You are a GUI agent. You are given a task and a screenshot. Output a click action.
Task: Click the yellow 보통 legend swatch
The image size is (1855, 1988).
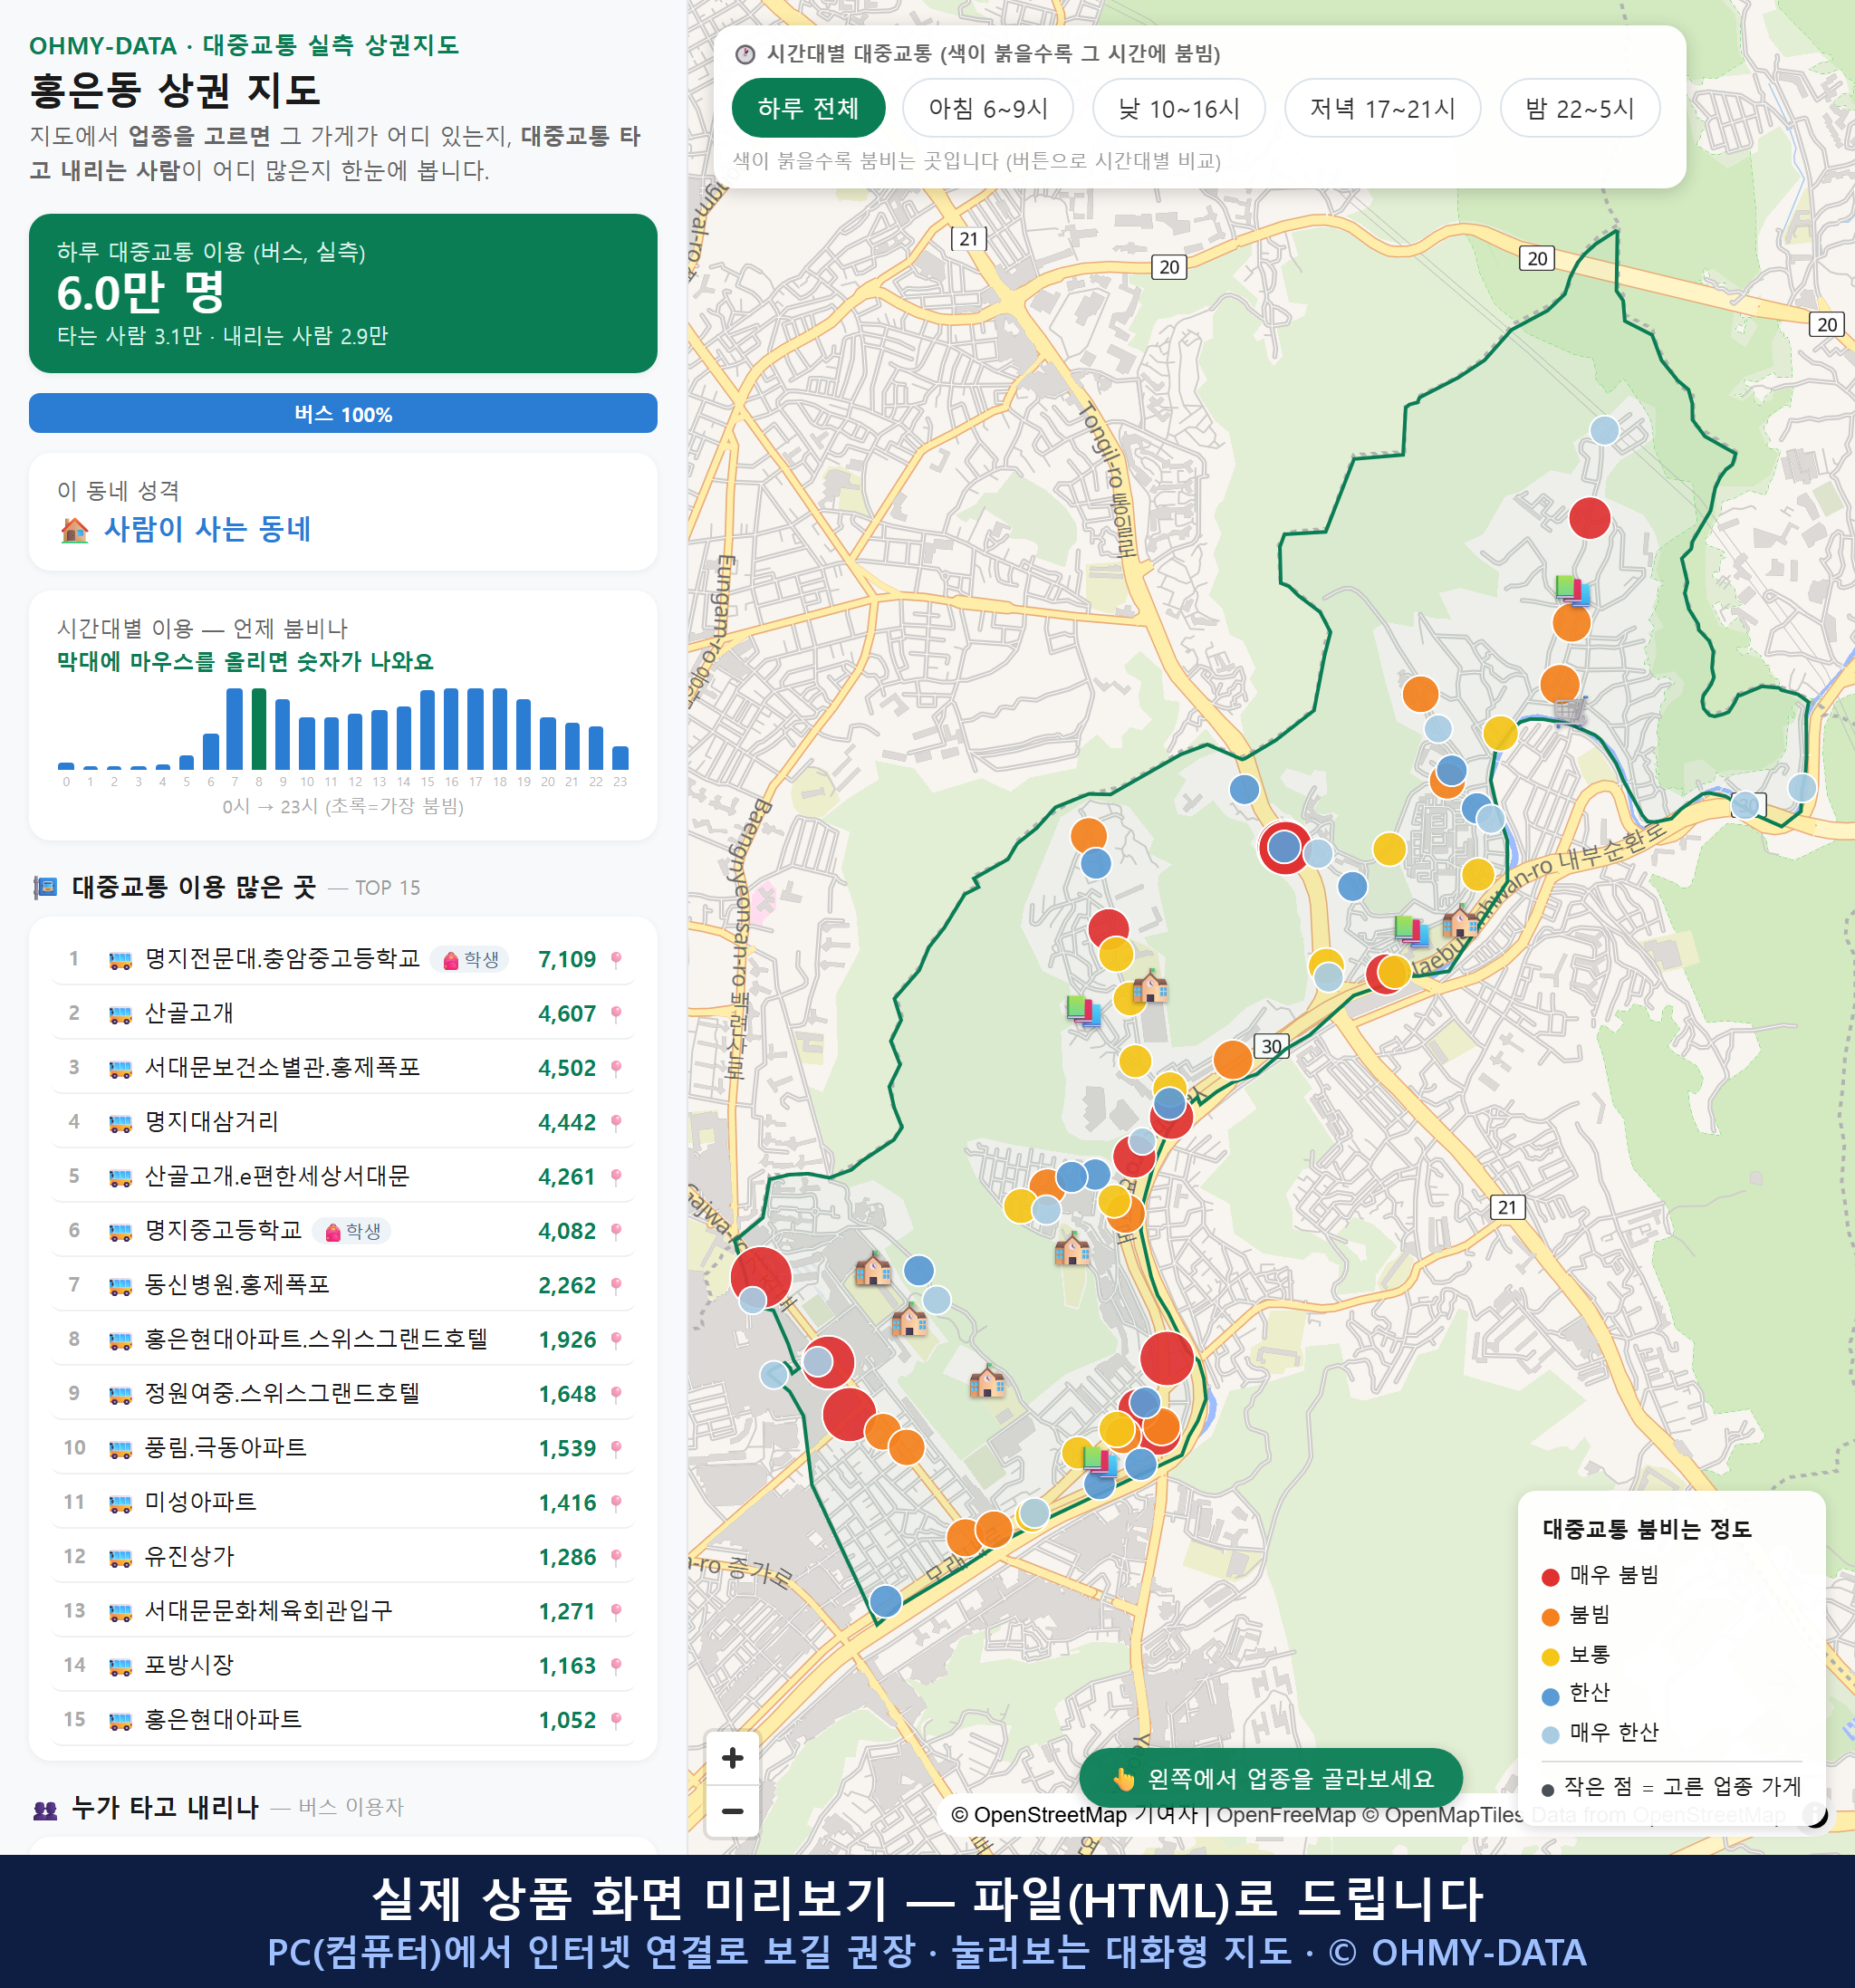coord(1551,1657)
